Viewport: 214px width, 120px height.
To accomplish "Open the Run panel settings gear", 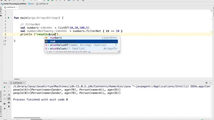I will coord(206,83).
